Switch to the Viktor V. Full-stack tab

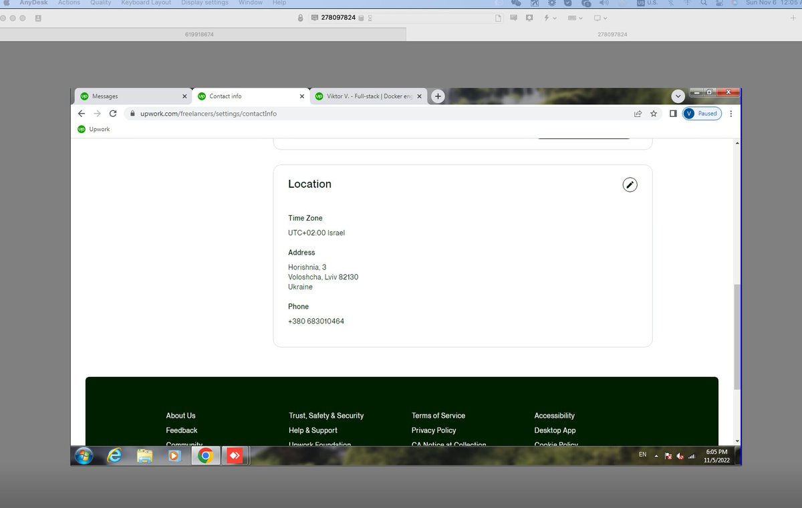click(368, 96)
